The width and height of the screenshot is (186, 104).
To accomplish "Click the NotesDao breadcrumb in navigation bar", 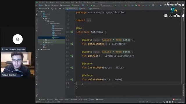I will pyautogui.click(x=76, y=5).
